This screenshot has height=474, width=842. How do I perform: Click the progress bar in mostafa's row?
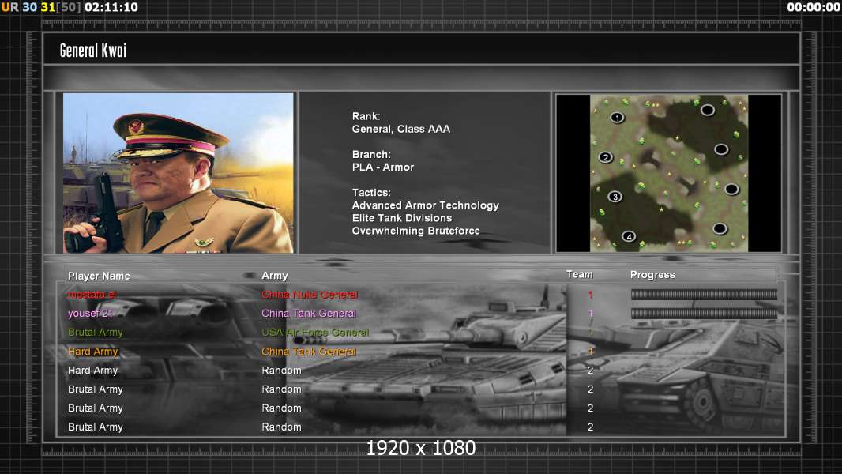click(704, 295)
